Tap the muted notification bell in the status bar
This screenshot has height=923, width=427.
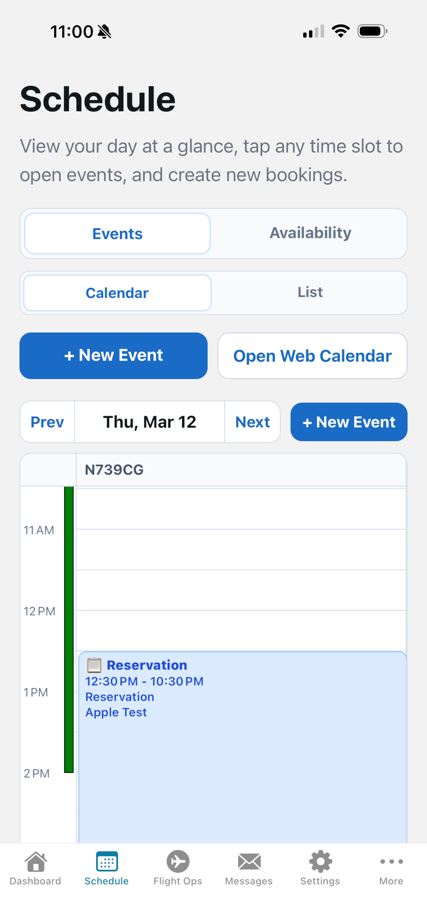coord(105,32)
